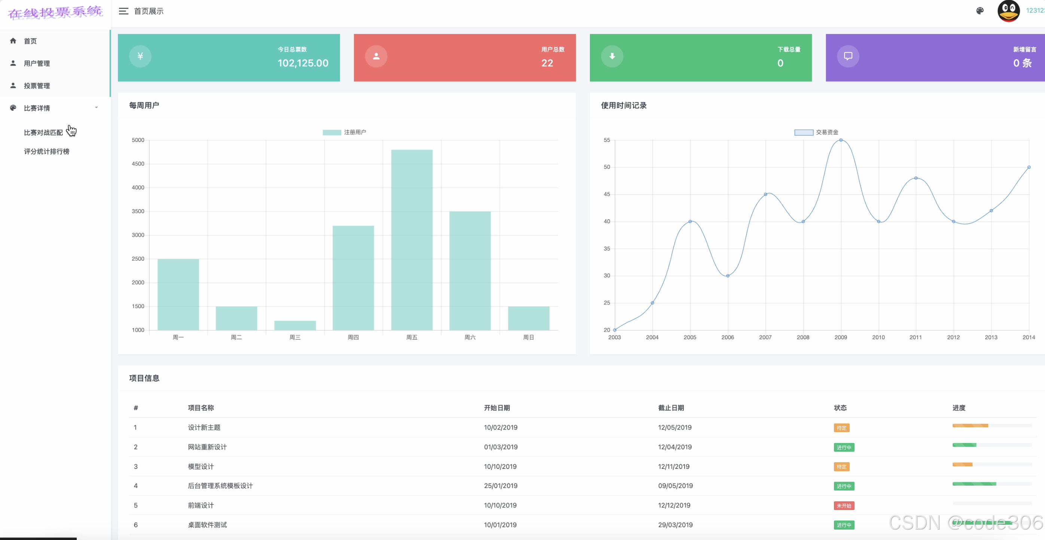Viewport: 1045px width, 540px height.
Task: Toggle the 注册用户 legend in bar chart
Action: pos(344,132)
